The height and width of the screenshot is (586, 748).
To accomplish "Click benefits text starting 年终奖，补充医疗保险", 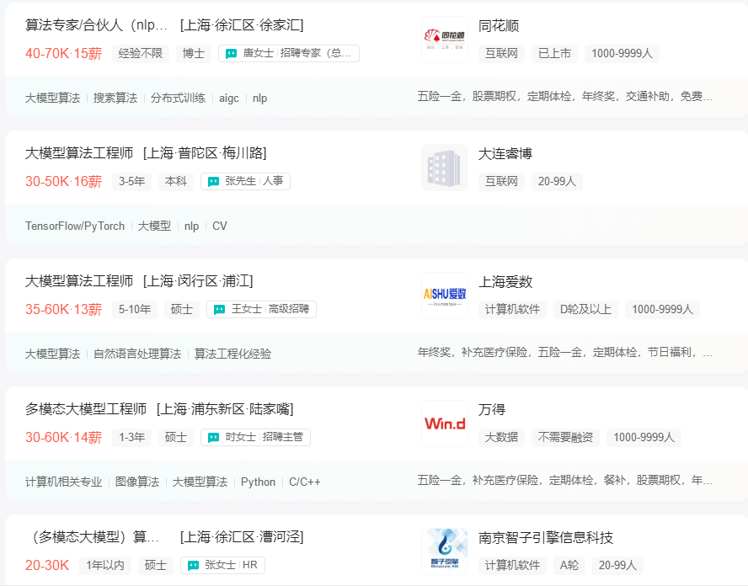I will click(565, 353).
